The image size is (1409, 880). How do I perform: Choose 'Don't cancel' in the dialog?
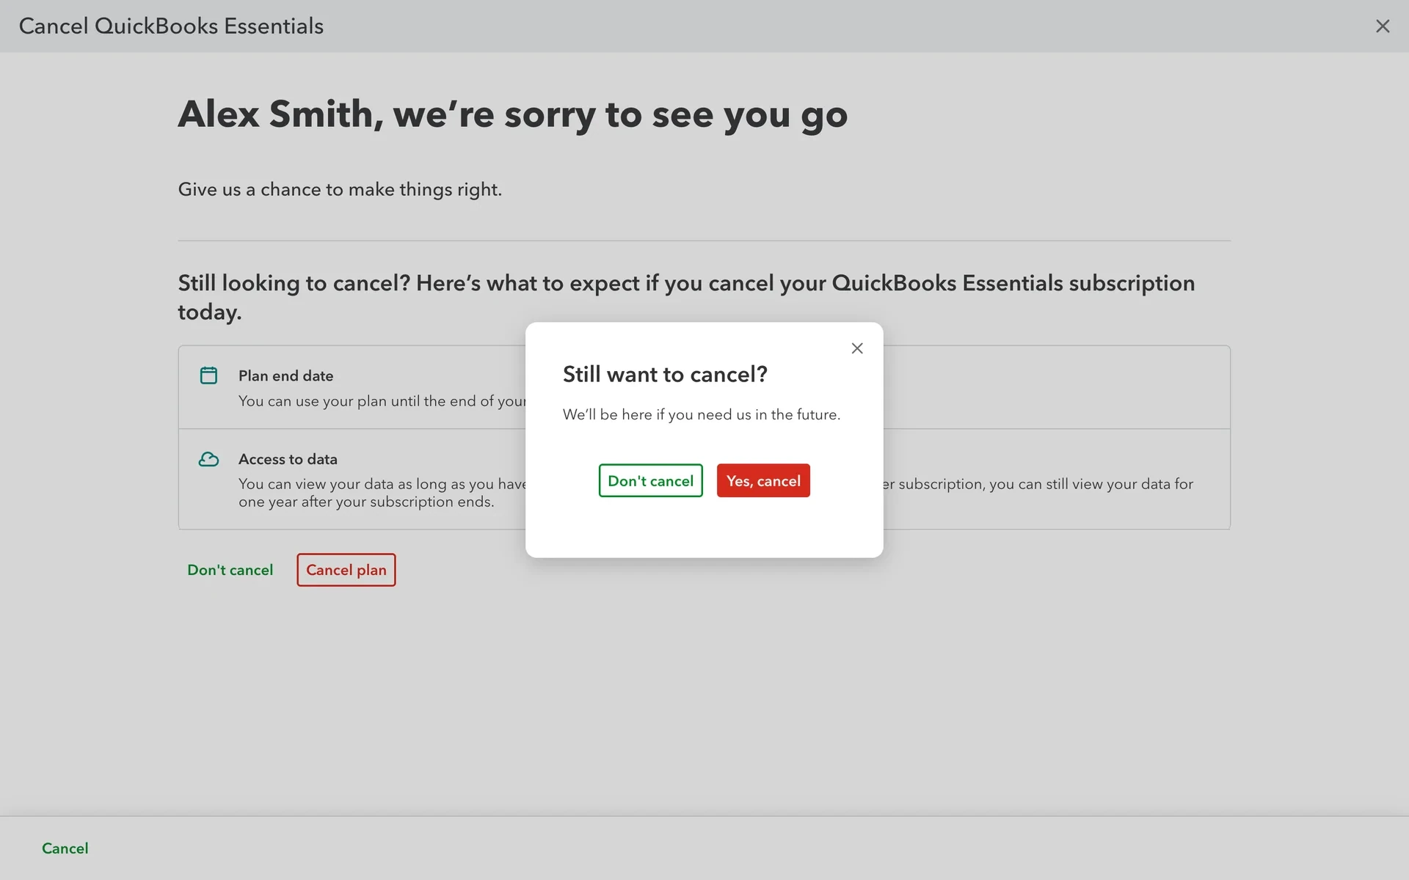point(650,480)
